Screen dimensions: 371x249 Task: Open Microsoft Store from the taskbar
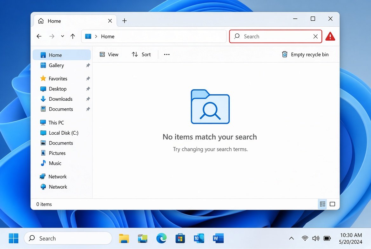(x=180, y=238)
